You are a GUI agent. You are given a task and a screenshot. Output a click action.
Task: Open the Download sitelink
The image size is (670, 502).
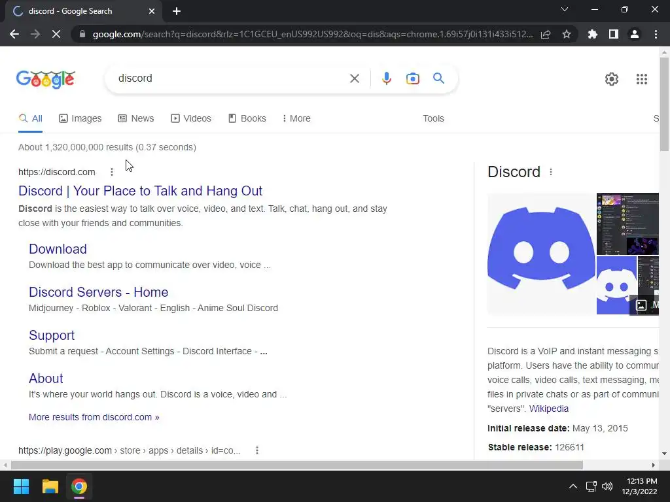(x=58, y=249)
